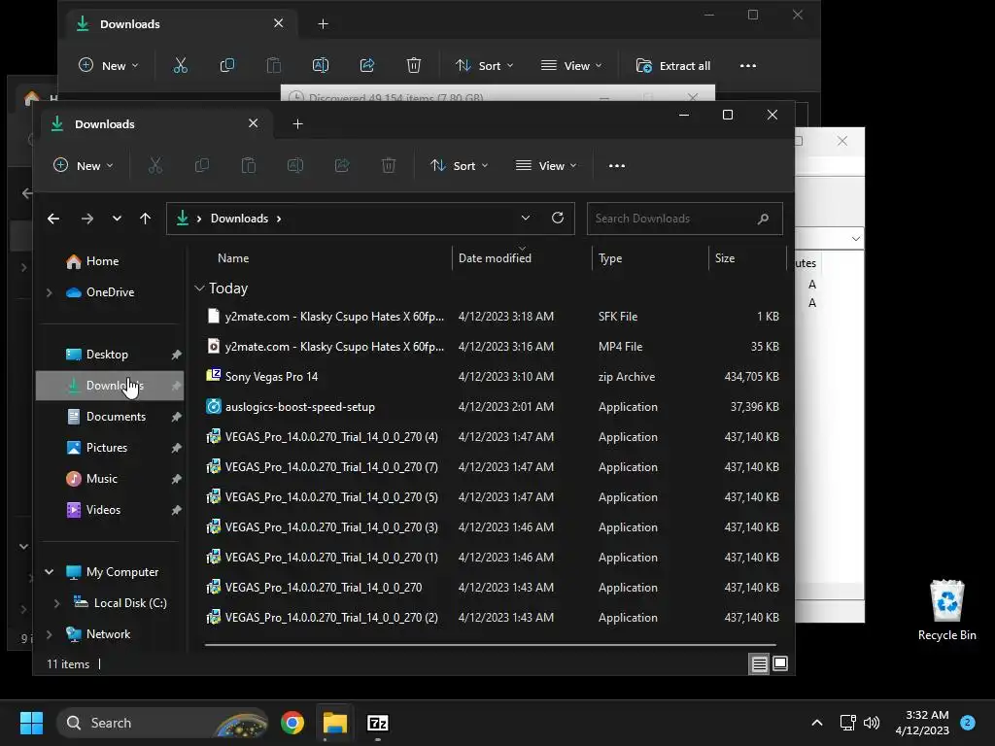Click Rename icon in front Downloads toolbar
995x746 pixels.
295,165
